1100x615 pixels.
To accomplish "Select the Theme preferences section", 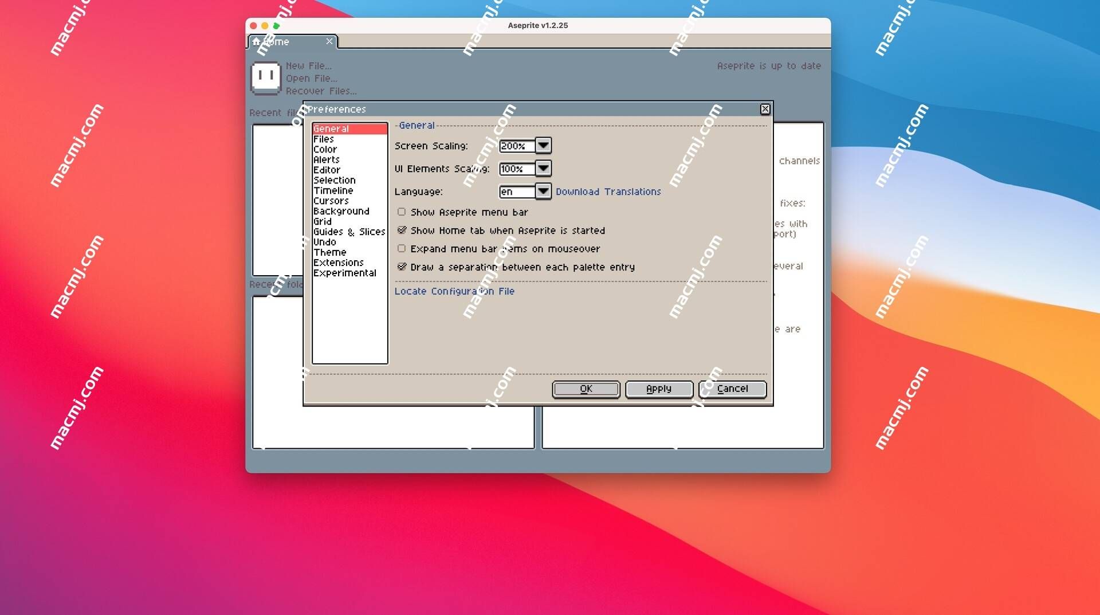I will pos(349,252).
